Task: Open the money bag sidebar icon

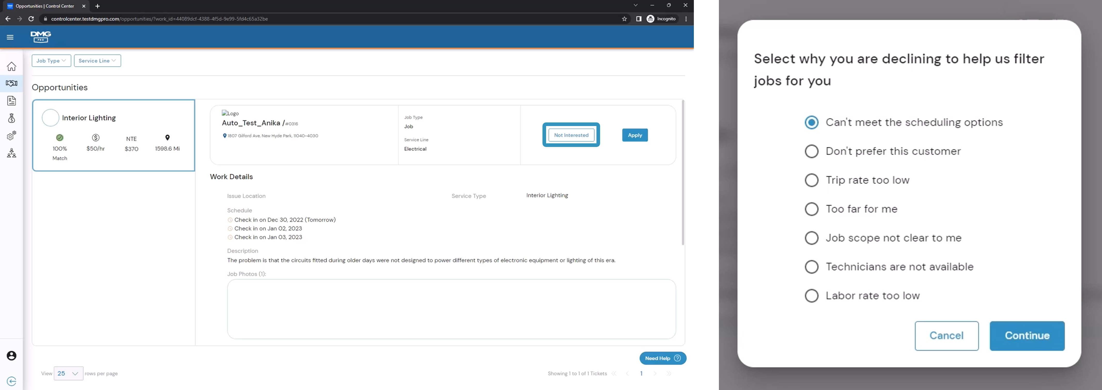Action: pos(12,119)
